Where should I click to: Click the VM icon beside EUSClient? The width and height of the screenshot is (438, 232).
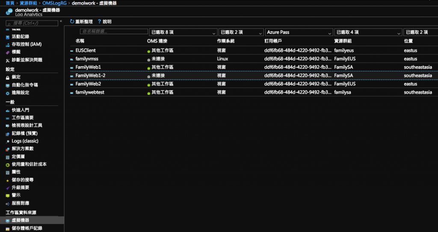pos(72,51)
